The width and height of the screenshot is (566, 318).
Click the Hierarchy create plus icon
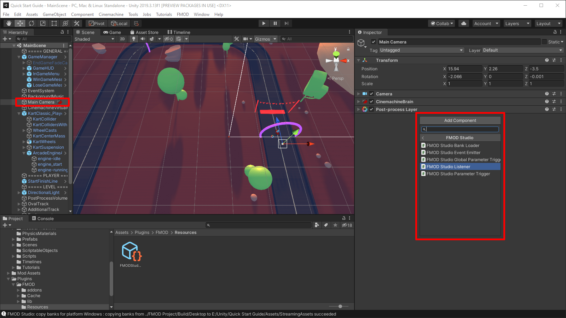click(x=5, y=39)
